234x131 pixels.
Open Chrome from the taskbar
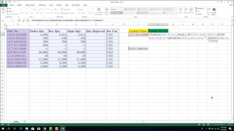[45, 128]
